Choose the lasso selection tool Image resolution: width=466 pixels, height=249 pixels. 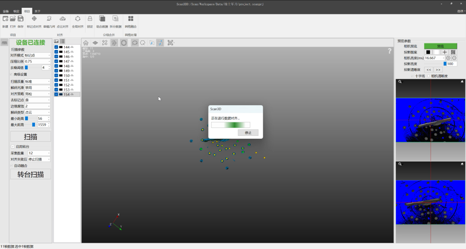135,43
